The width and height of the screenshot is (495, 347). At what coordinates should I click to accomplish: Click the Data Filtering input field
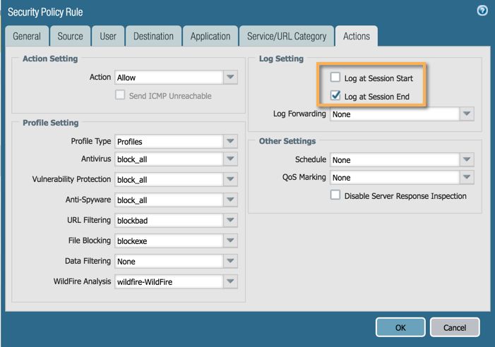coord(168,262)
